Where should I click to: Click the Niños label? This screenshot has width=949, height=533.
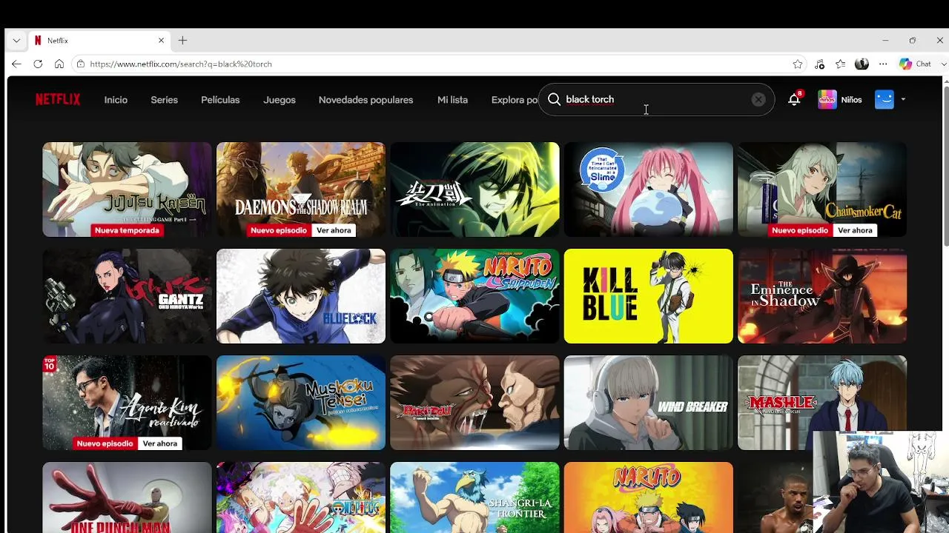(x=851, y=99)
